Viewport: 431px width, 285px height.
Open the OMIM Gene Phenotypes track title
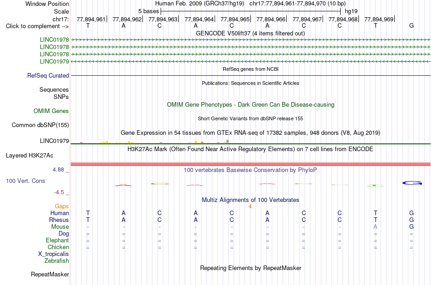(x=250, y=105)
